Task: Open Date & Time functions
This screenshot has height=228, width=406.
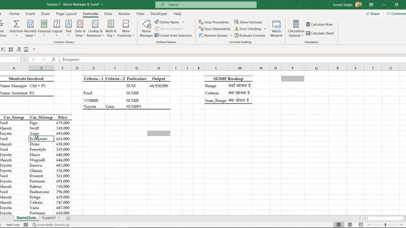Action: click(x=80, y=29)
